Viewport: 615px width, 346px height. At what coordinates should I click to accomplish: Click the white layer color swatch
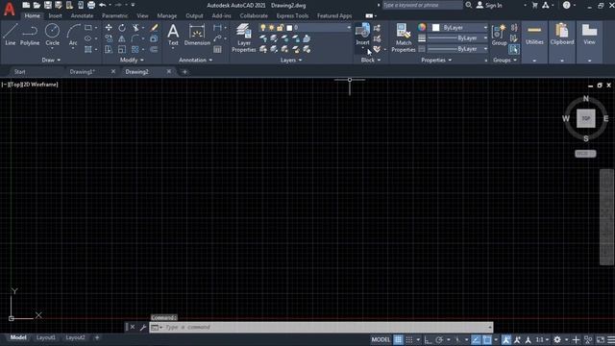289,28
